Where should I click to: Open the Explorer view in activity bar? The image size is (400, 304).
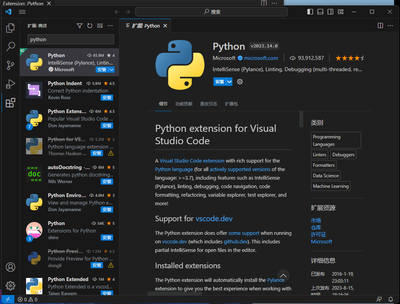click(x=10, y=28)
